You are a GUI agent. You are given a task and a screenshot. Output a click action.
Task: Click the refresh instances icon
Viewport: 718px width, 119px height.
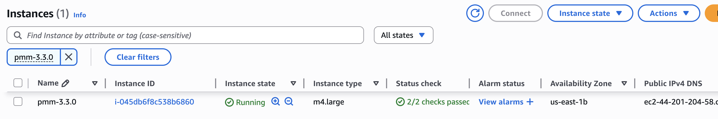click(475, 13)
